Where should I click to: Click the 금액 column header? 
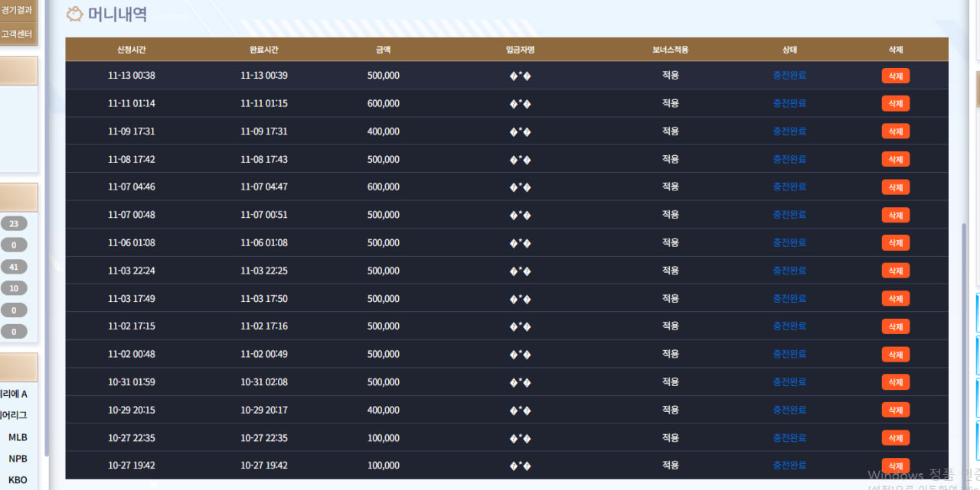pos(384,50)
